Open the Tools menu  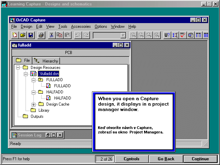point(63,26)
